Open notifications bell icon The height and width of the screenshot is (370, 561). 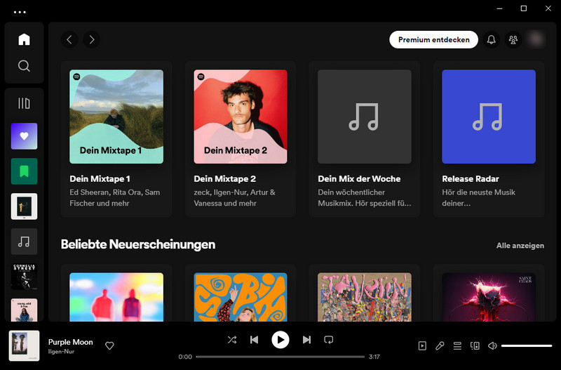pyautogui.click(x=492, y=39)
